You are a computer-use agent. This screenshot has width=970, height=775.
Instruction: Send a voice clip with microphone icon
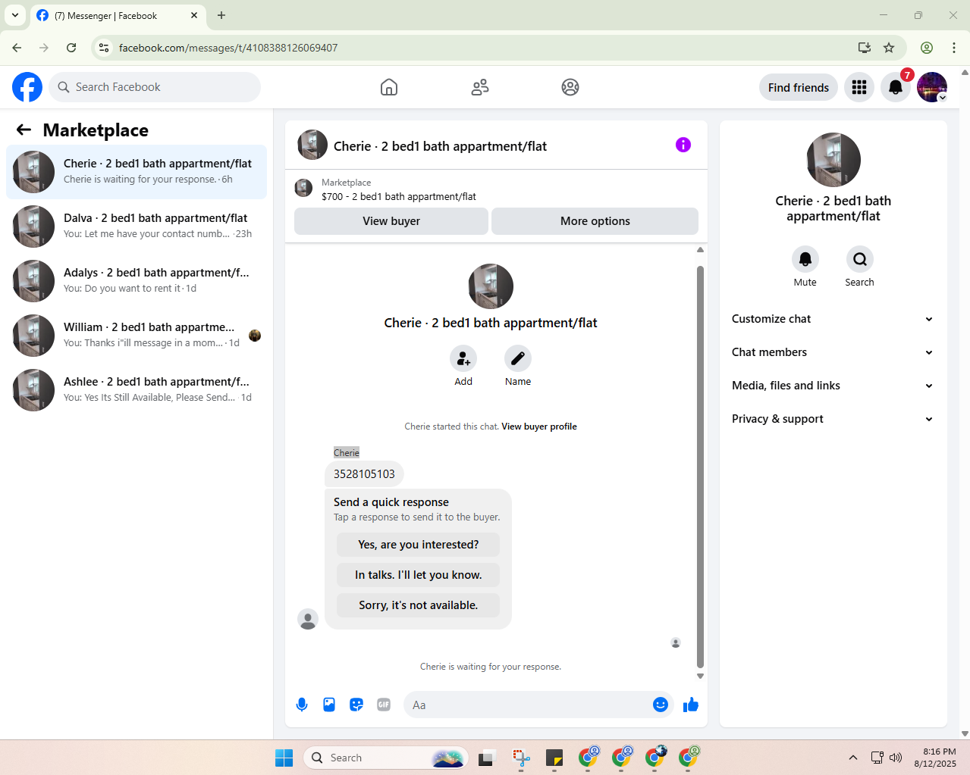[302, 705]
